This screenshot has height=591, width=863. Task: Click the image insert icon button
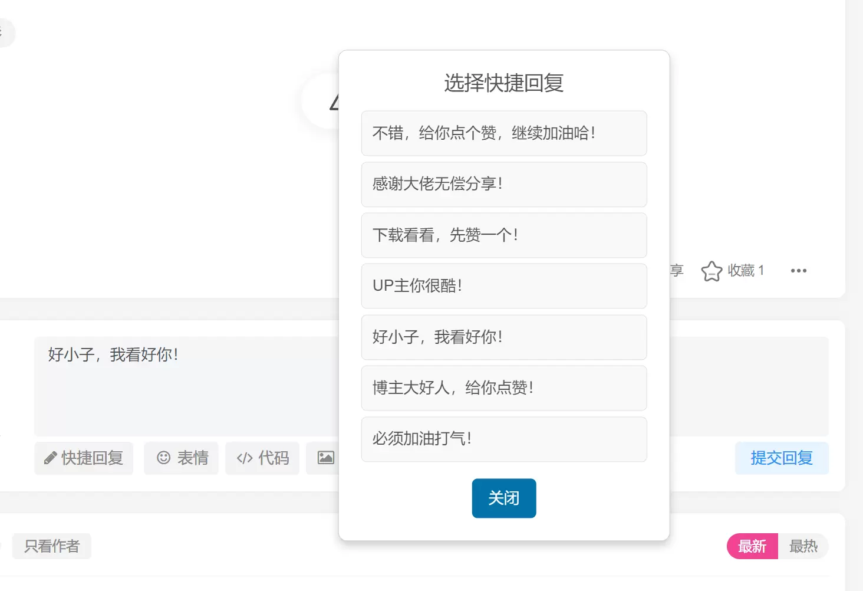(324, 458)
